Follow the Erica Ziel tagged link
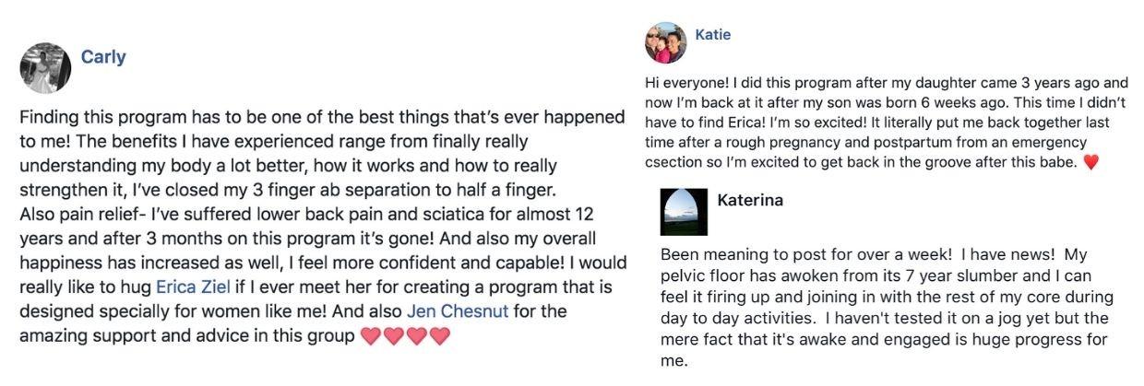The image size is (1144, 386). tap(193, 287)
